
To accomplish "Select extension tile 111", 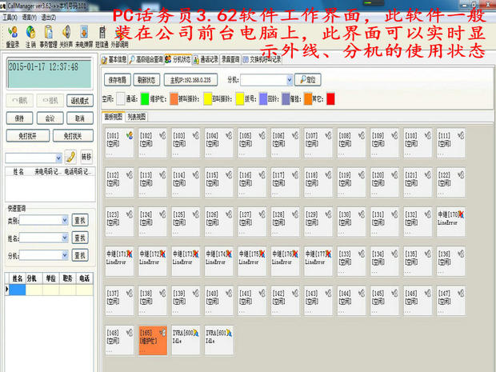I will pos(451,143).
